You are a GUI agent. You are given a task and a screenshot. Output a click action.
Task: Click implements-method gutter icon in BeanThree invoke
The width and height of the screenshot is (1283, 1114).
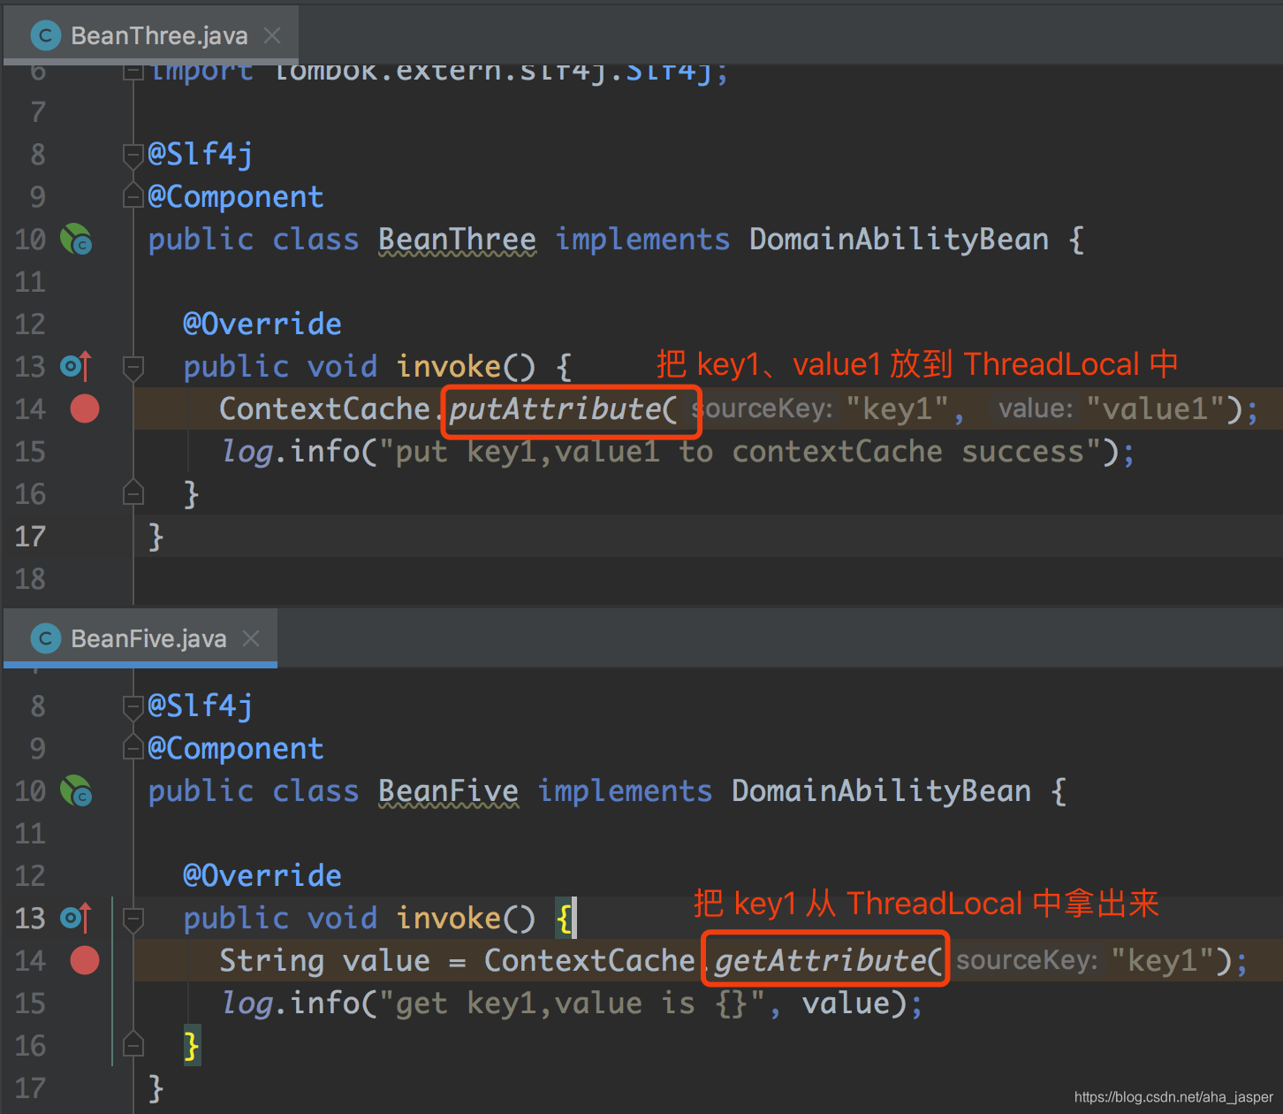coord(76,366)
